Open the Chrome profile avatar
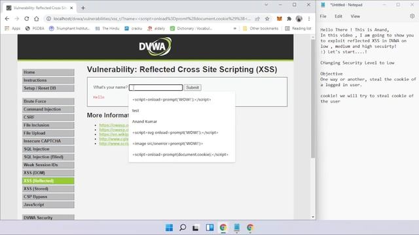419x235 pixels. tap(299, 19)
